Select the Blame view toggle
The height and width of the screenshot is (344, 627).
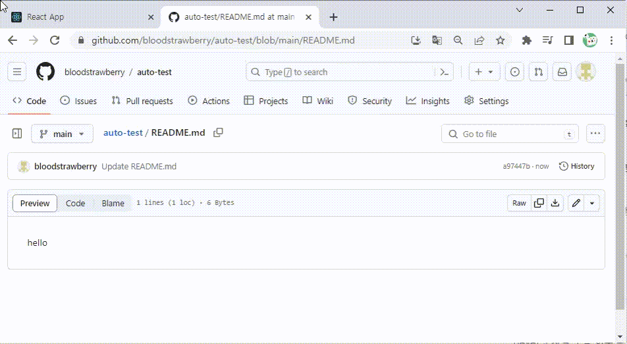tap(113, 203)
